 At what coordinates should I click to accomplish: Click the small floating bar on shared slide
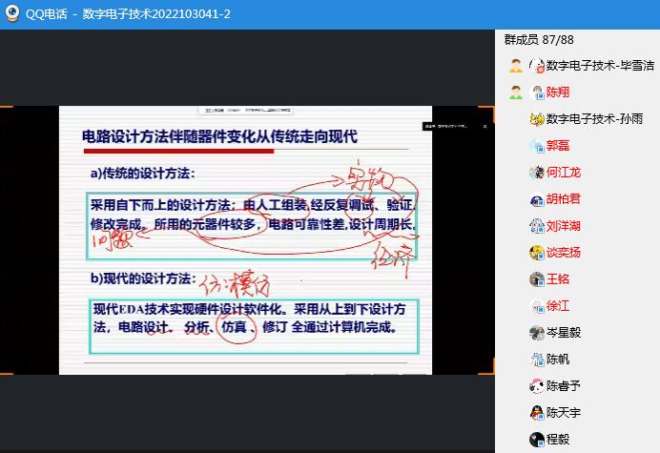(x=454, y=125)
